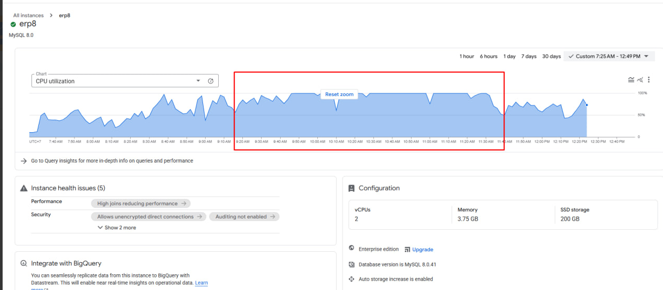Open High joins reducing performance issue
The width and height of the screenshot is (663, 290).
point(141,203)
